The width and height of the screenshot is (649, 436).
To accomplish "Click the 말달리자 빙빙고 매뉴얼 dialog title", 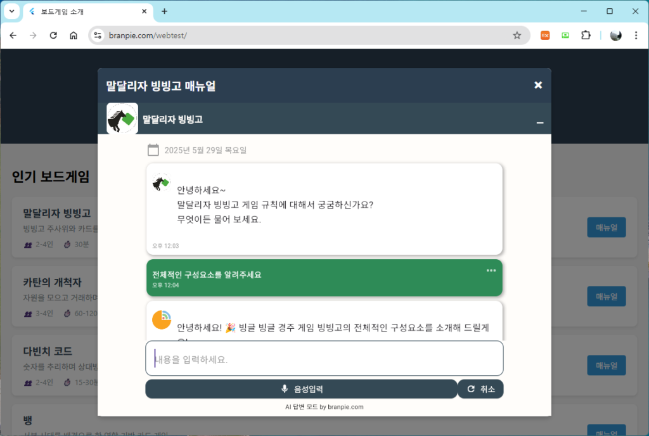I will click(160, 86).
